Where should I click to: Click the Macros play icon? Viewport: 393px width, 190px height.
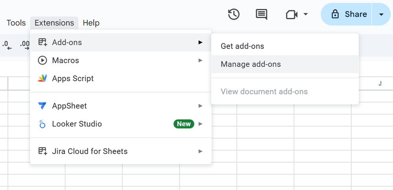[x=42, y=60]
